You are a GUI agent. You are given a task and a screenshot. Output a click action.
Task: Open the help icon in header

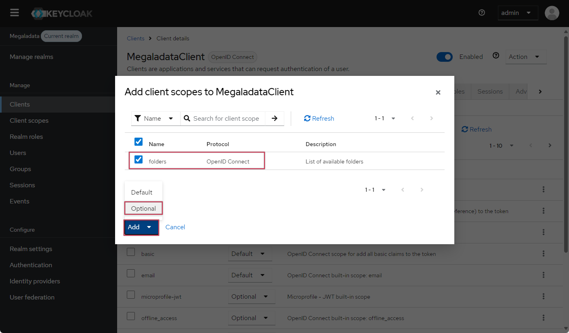point(481,13)
